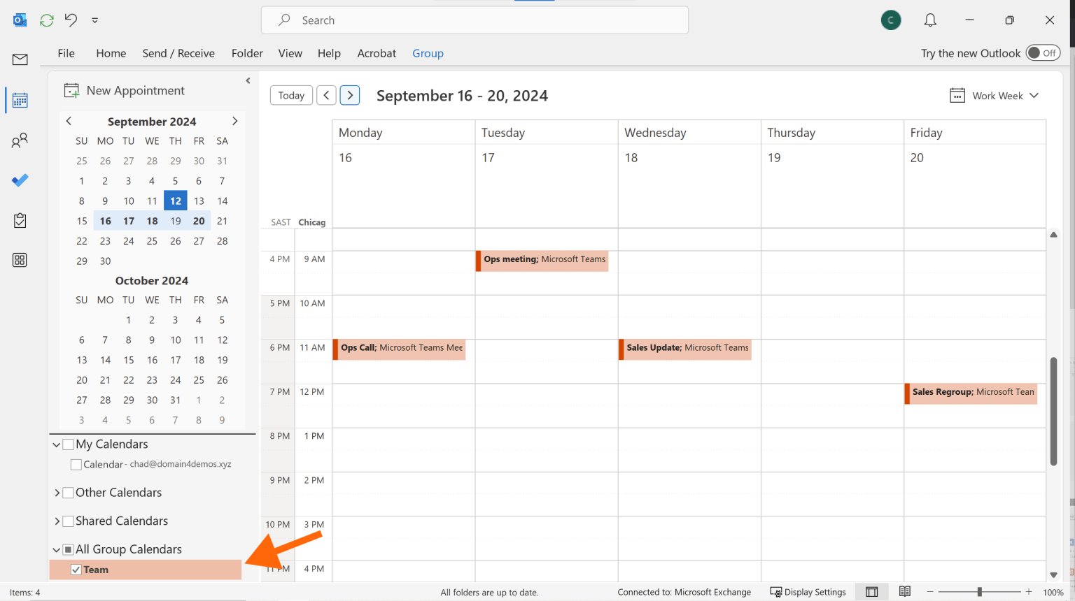Viewport: 1075px width, 601px height.
Task: Click the scrollbar down arrow
Action: tap(1053, 575)
